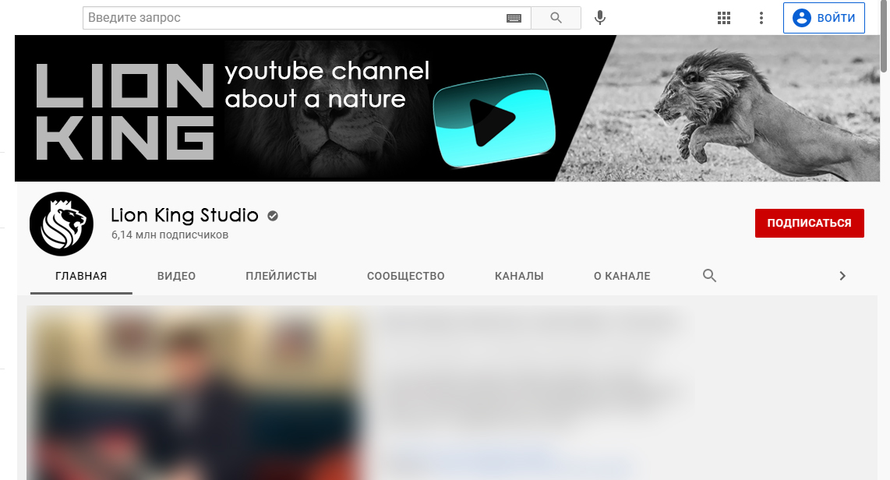The image size is (890, 480).
Task: Go to the СООБЩЕСТВО tab
Action: pos(406,277)
